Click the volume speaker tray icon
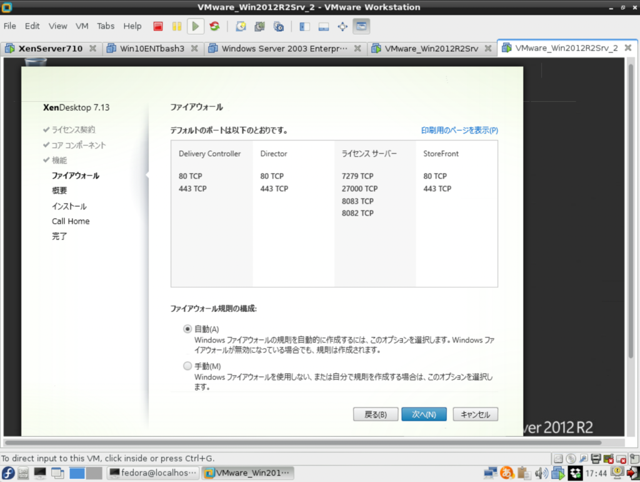This screenshot has height=482, width=640. 541,473
